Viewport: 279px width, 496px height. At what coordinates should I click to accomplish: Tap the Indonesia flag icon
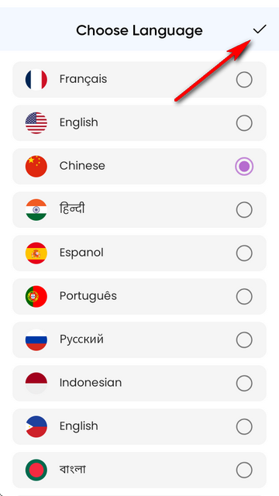tap(36, 383)
